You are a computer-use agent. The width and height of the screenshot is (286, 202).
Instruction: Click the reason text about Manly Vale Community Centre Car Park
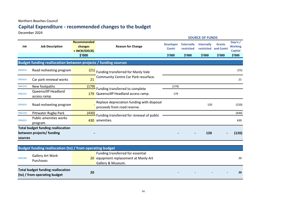[x=126, y=75]
